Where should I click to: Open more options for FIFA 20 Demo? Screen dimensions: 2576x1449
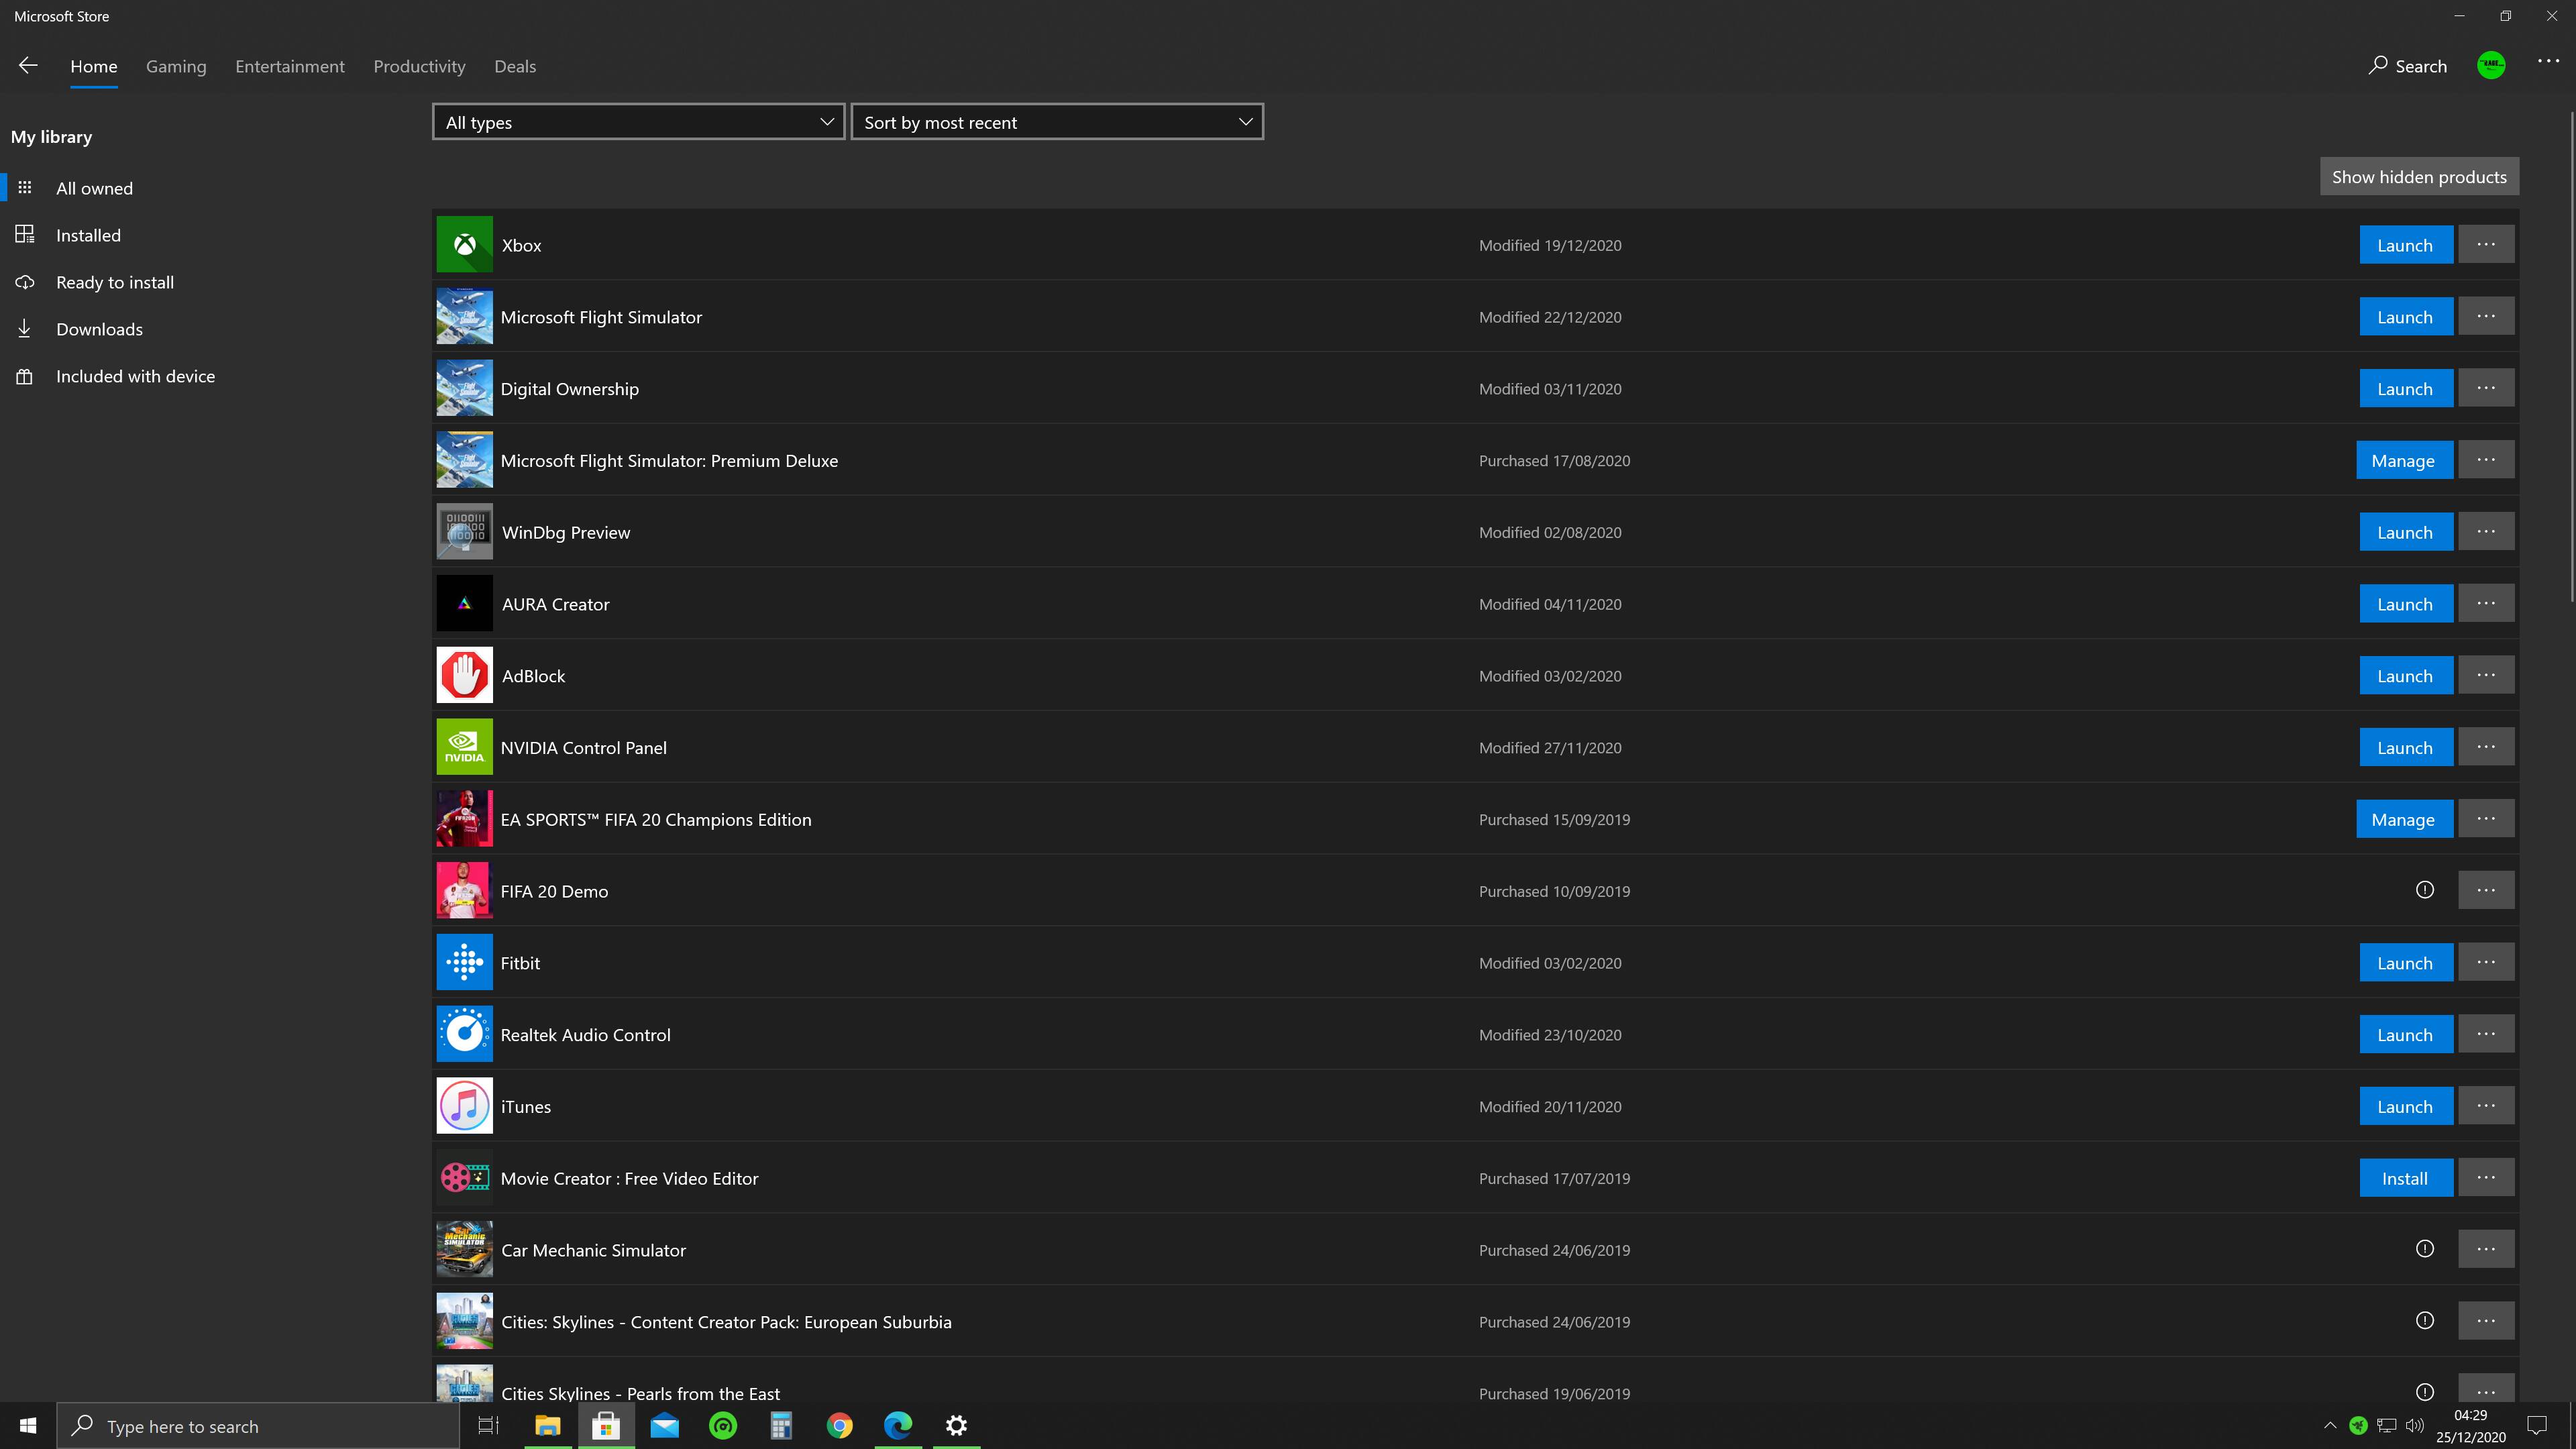(x=2486, y=890)
